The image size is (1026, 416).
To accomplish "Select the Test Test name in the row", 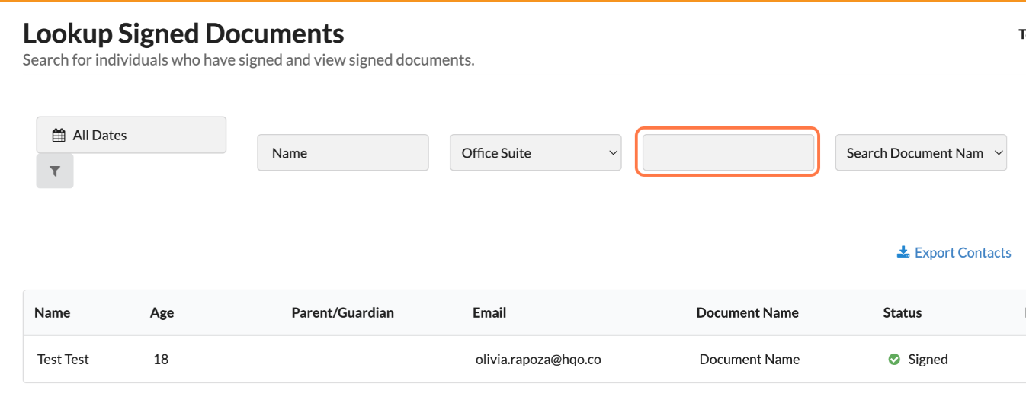I will pyautogui.click(x=63, y=360).
